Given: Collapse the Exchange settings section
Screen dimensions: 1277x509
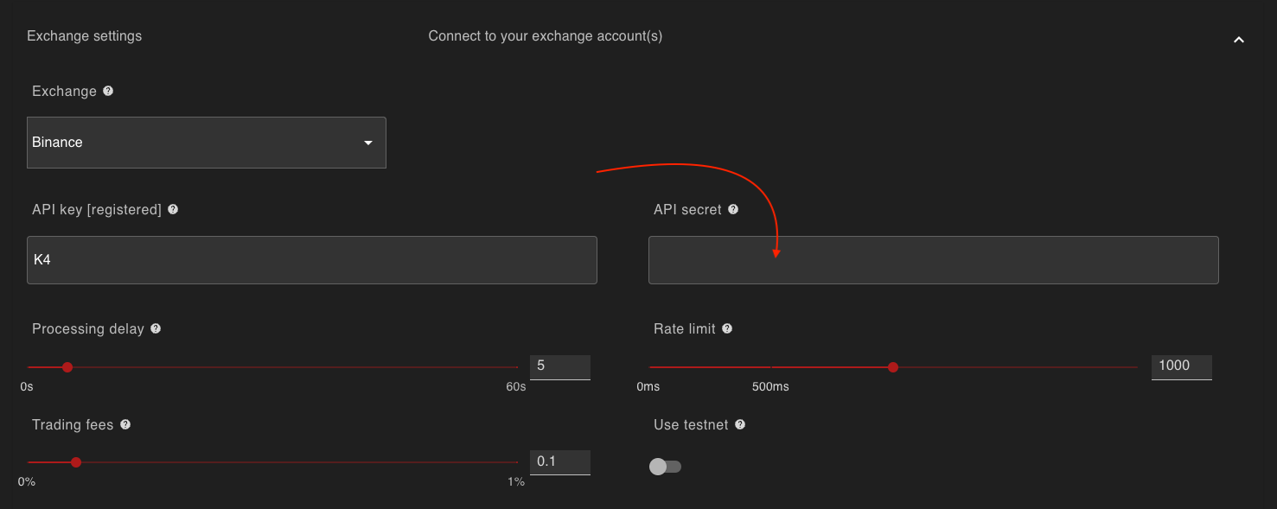Looking at the screenshot, I should [1238, 40].
